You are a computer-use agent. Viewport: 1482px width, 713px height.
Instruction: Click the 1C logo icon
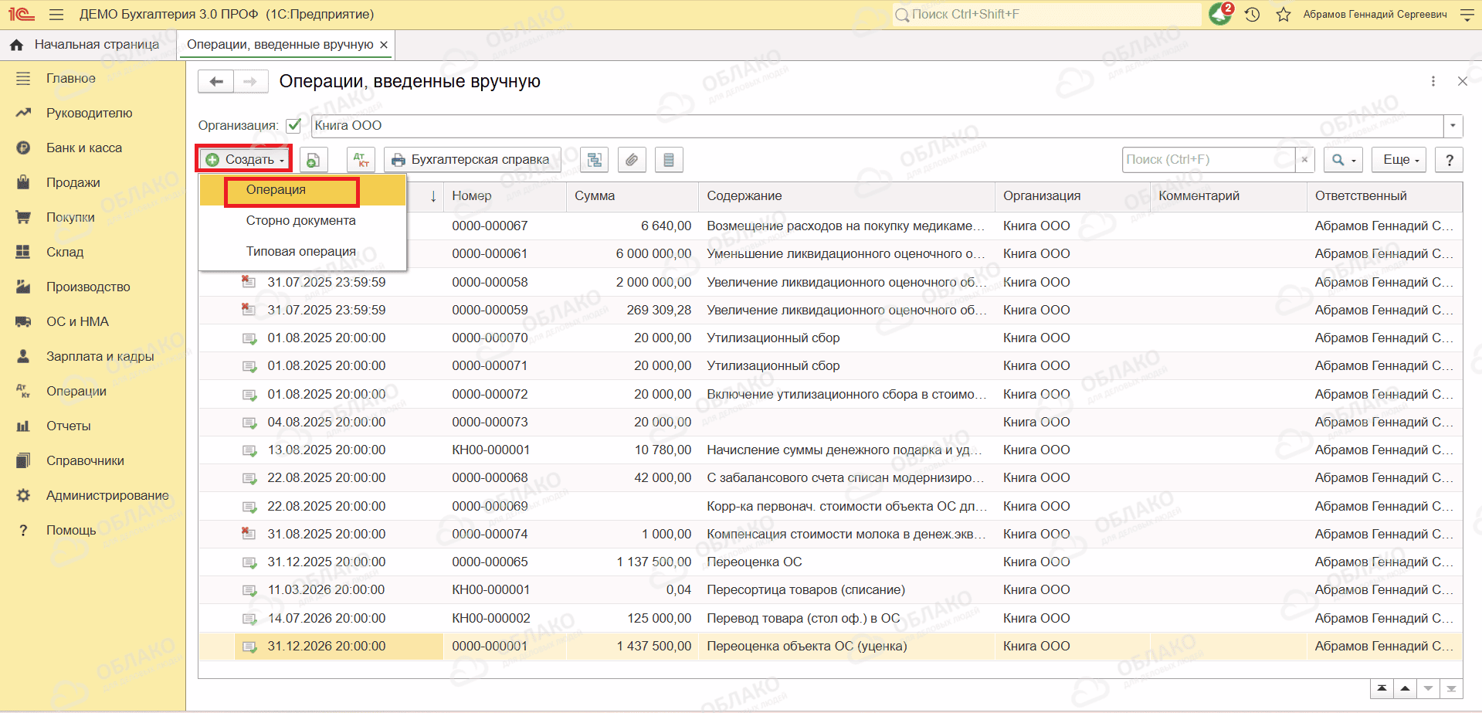22,15
